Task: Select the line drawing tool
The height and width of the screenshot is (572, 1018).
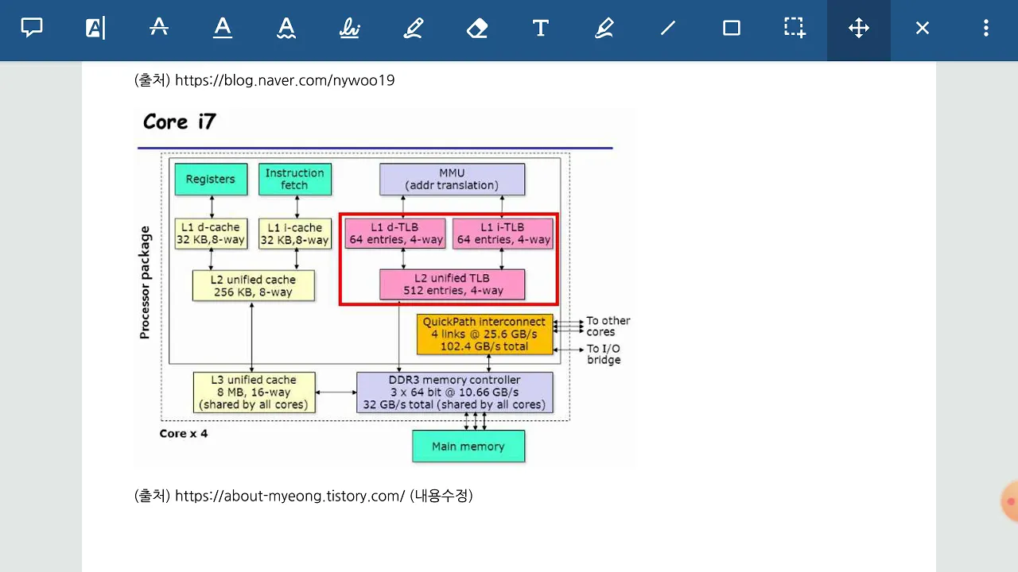Action: (x=668, y=29)
